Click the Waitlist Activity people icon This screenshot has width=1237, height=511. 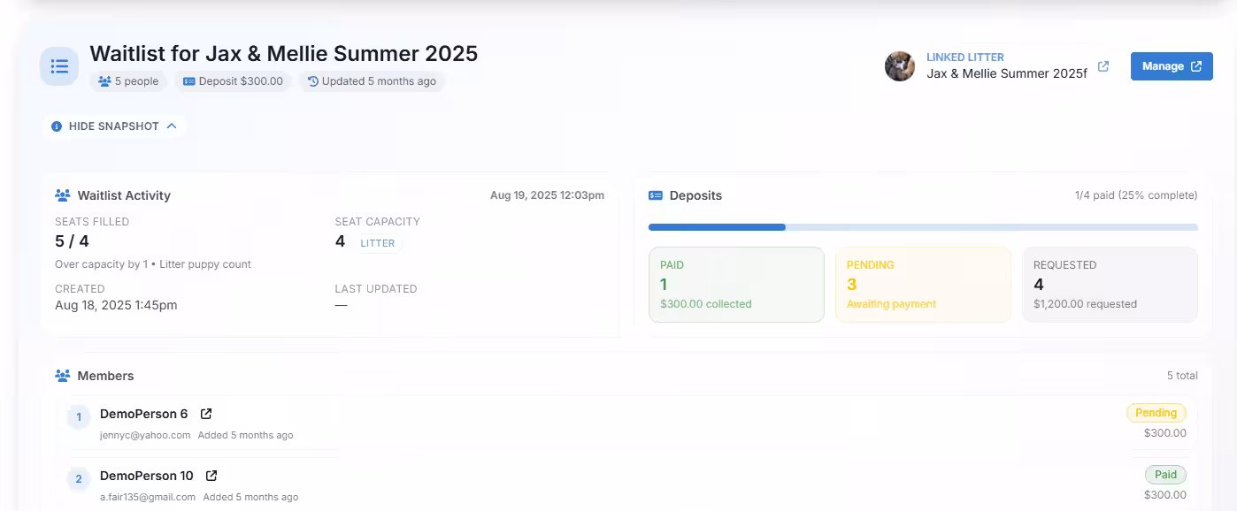click(x=63, y=195)
